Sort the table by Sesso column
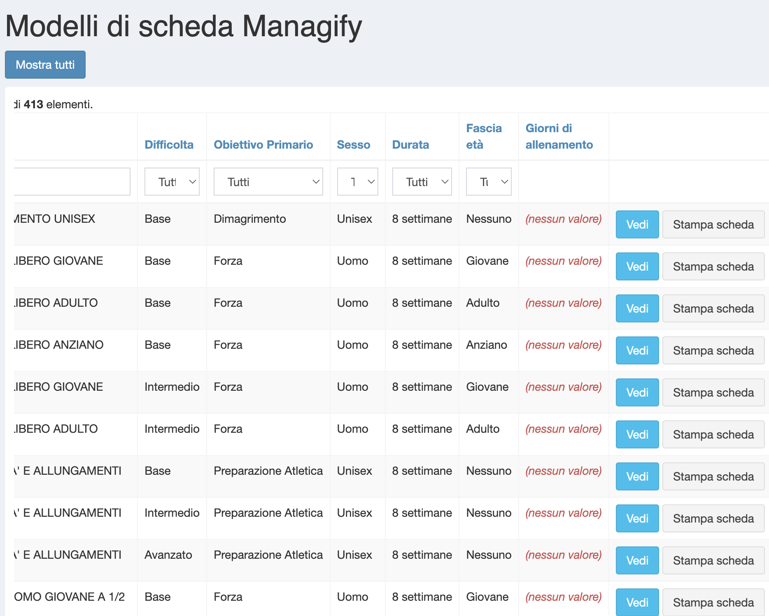This screenshot has width=769, height=616. click(x=353, y=145)
